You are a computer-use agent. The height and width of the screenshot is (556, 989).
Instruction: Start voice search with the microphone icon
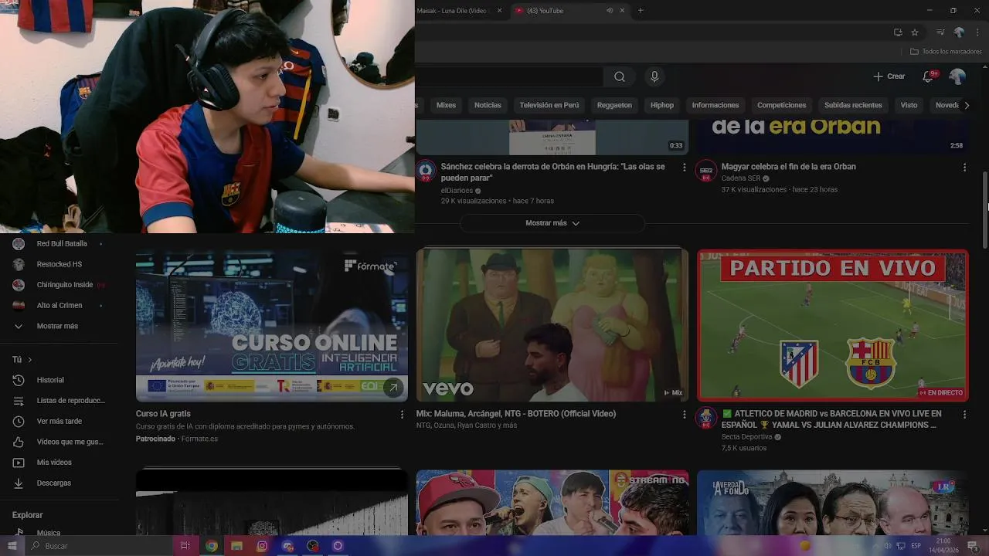pos(654,76)
